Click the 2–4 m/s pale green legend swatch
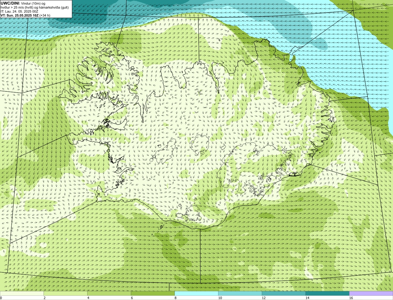 click(65, 293)
